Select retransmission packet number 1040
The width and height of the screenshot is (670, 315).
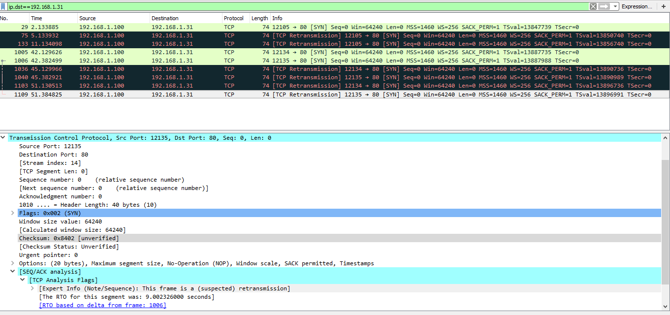[x=335, y=77]
